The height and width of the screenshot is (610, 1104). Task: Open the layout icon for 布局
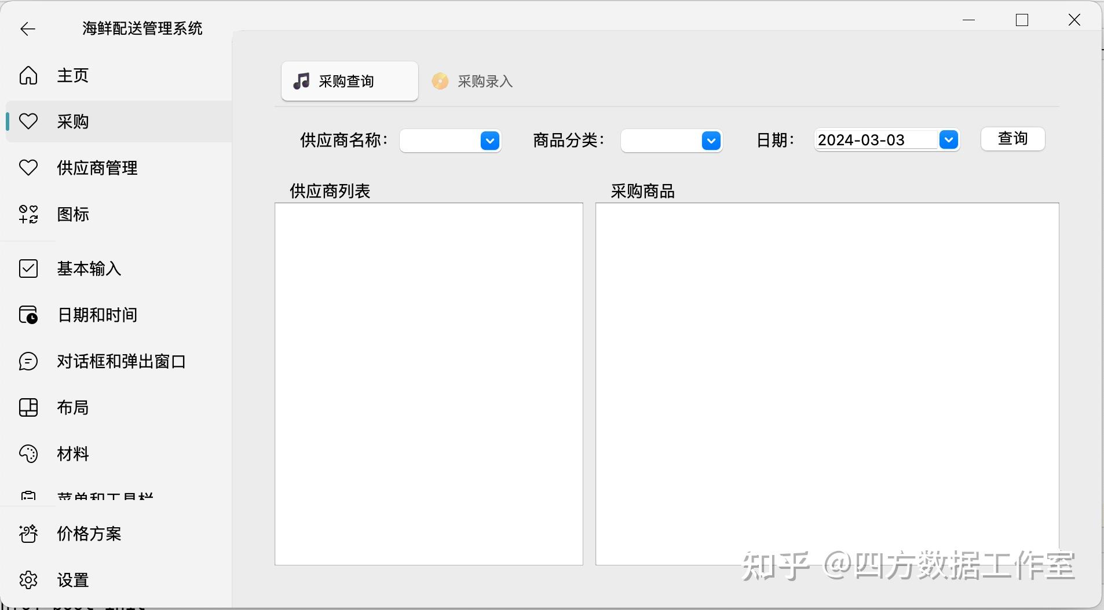tap(28, 407)
